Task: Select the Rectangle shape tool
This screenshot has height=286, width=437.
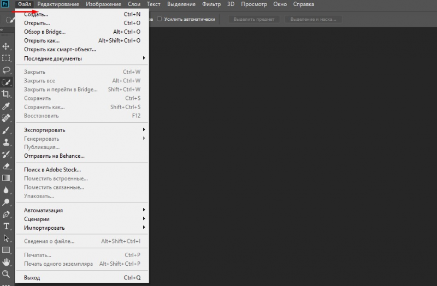Action: [6, 250]
